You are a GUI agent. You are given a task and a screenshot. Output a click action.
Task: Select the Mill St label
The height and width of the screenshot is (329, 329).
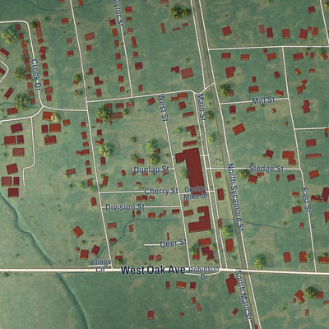[263, 100]
